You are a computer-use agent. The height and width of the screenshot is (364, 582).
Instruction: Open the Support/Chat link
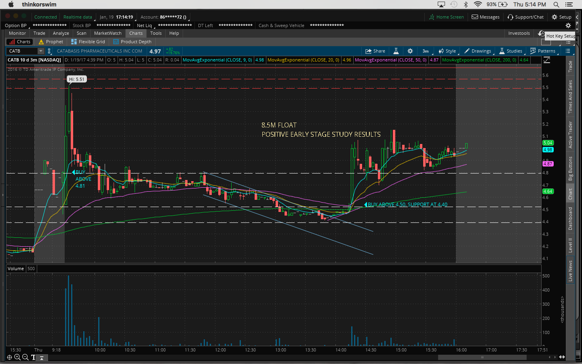[x=525, y=17]
